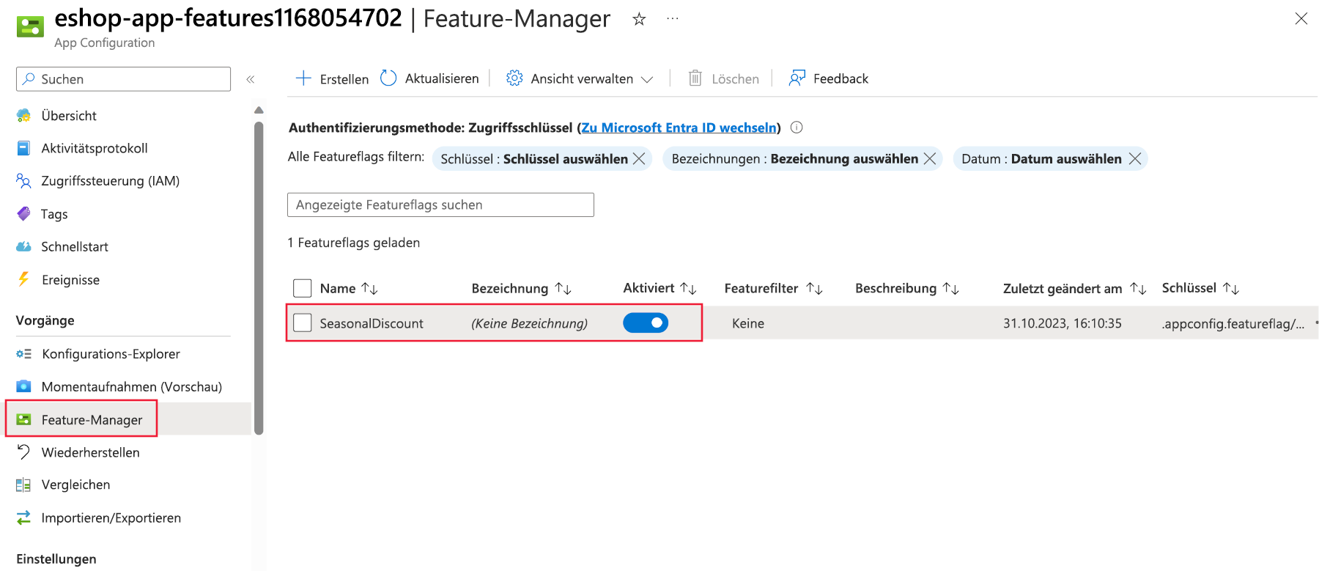
Task: Click the (Keine Bezeichnung) cell
Action: point(529,323)
